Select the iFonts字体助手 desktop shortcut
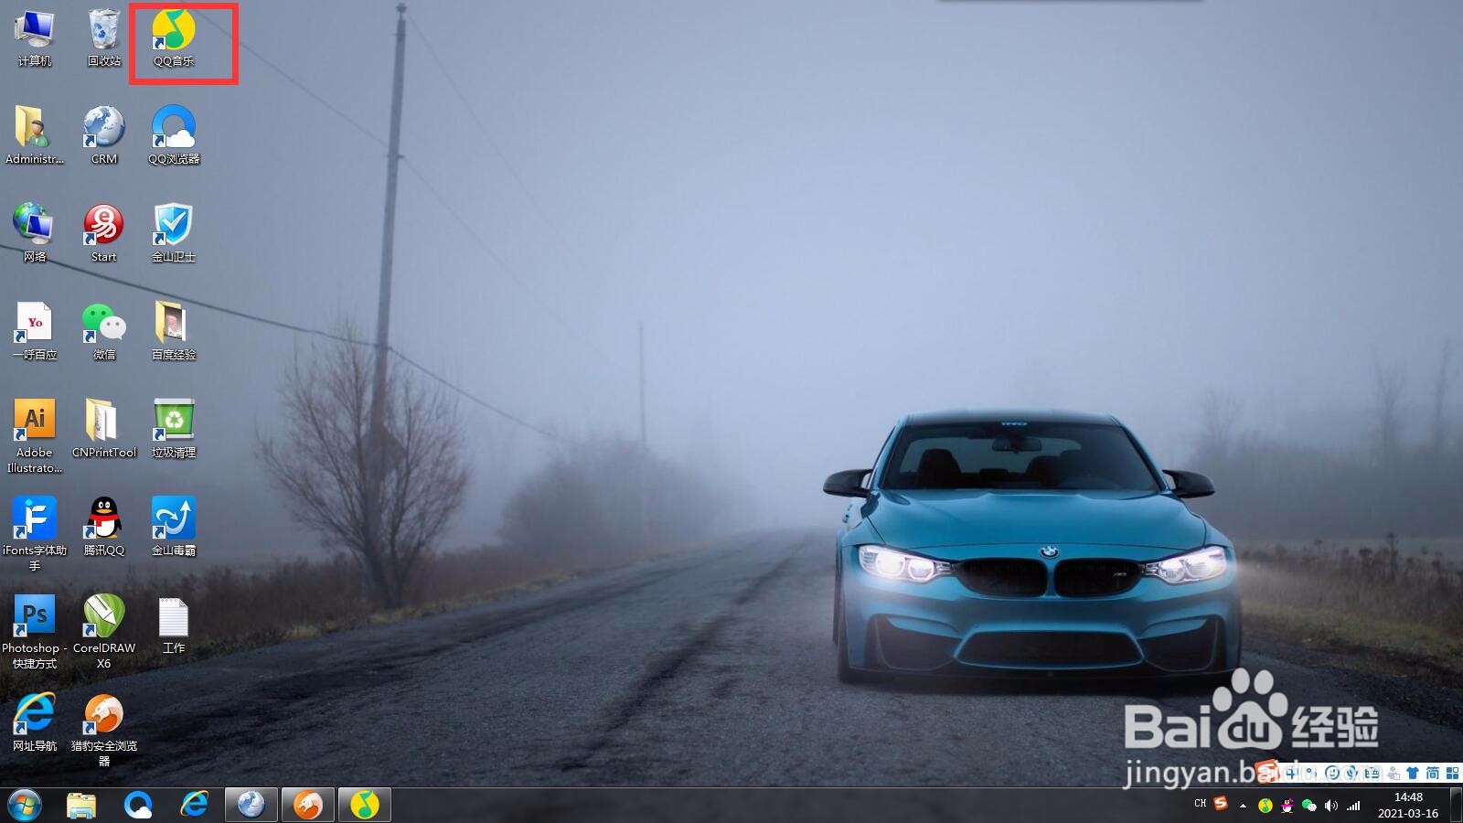 (35, 534)
